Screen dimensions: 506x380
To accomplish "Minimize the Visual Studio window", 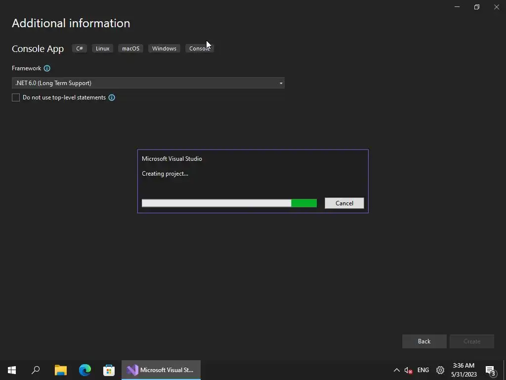I will coord(457,7).
